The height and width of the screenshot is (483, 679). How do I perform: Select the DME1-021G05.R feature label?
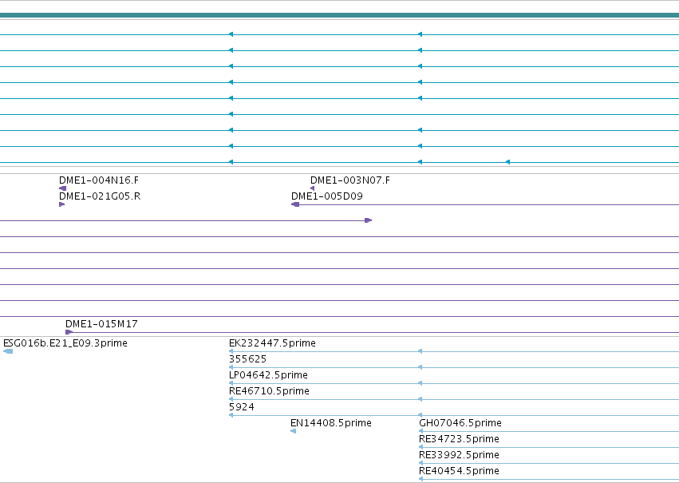coord(100,196)
